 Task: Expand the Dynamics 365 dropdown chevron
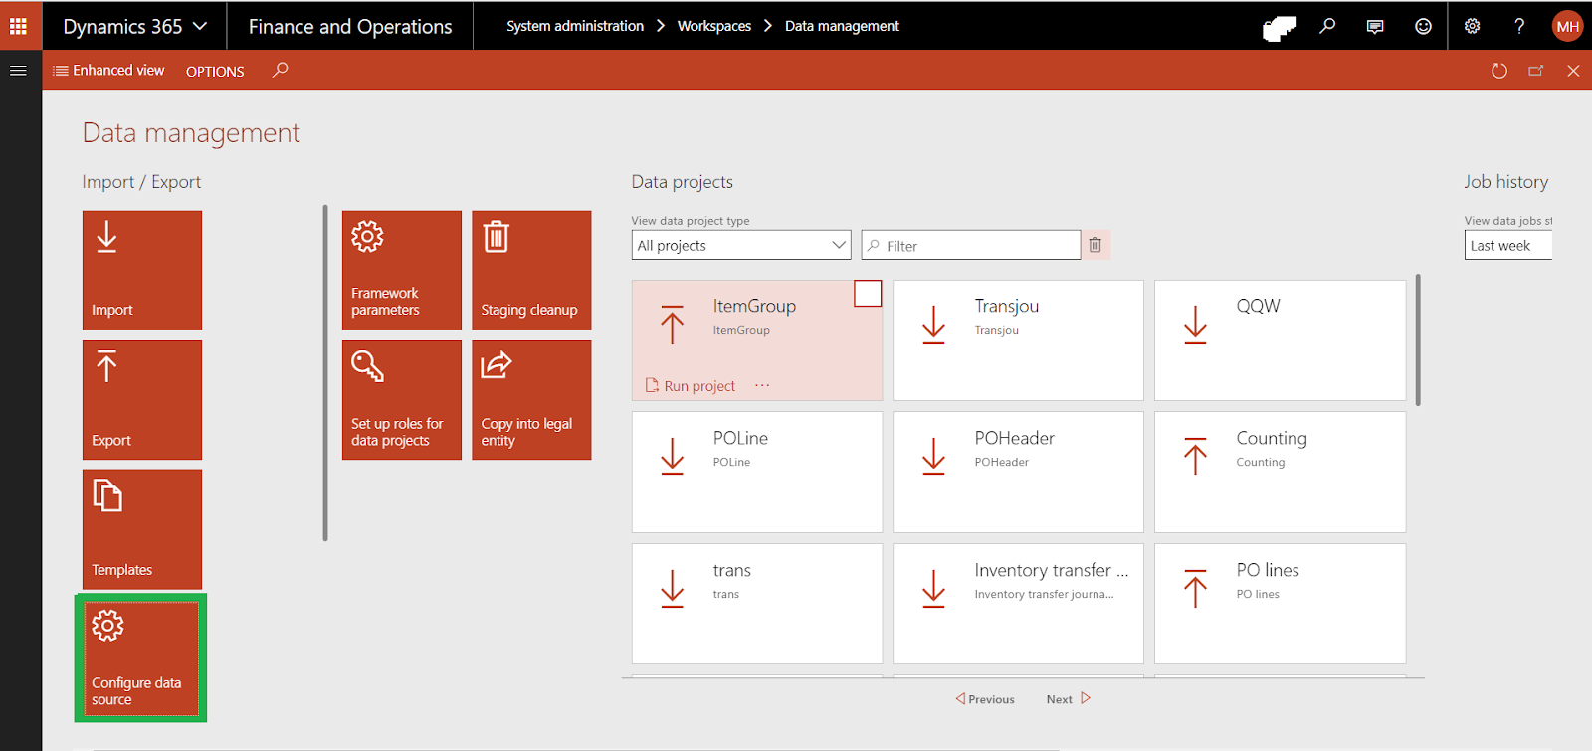[200, 26]
